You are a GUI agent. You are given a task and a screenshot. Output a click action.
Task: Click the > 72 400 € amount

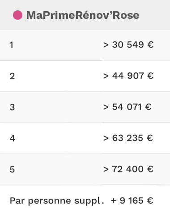pyautogui.click(x=128, y=169)
